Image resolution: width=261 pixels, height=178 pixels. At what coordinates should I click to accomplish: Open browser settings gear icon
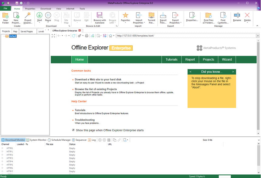[x=80, y=36]
